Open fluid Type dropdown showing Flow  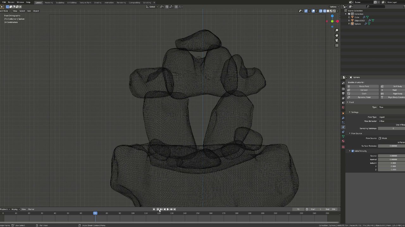point(391,107)
